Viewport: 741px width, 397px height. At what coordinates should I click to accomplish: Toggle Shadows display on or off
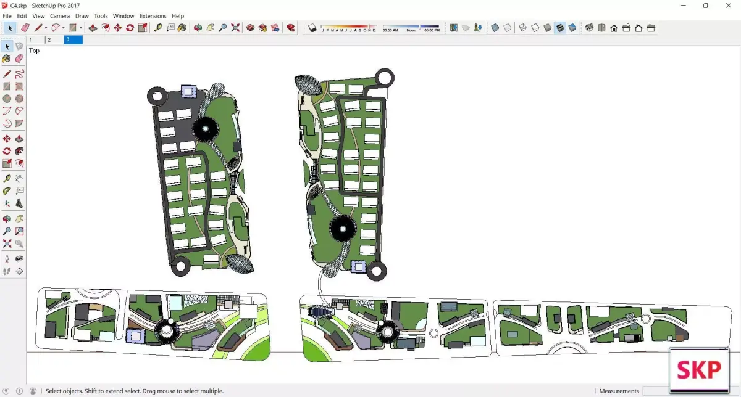[313, 28]
